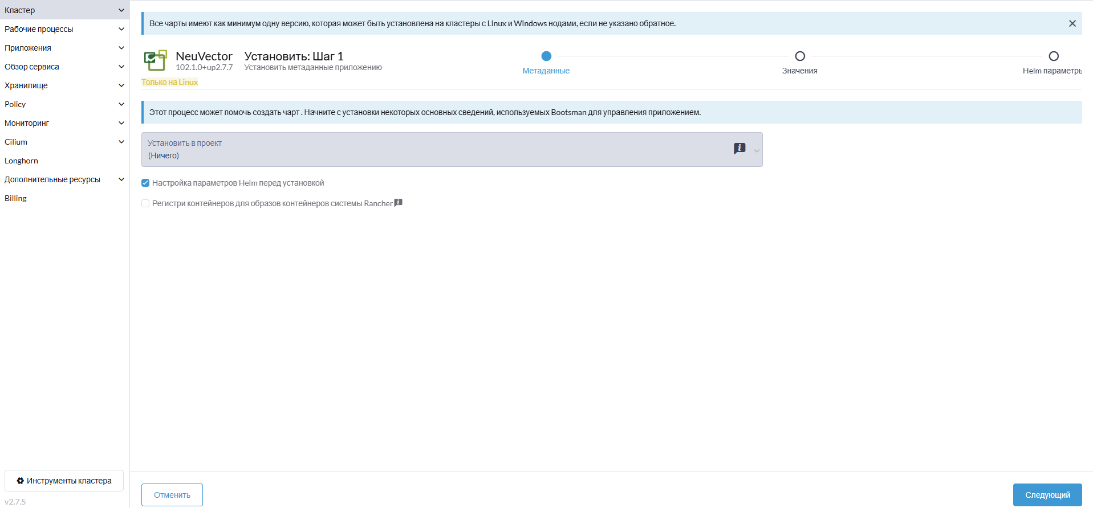Enable Регистри контейнеров checkbox for Rancher images
1093x508 pixels.
point(145,203)
